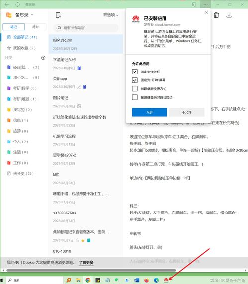Enable 在设备登录时自动启动 checkbox
Image resolution: width=248 pixels, height=284 pixels.
coord(135,97)
